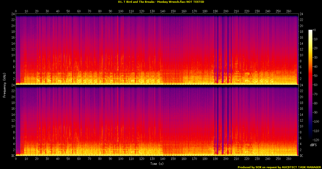Image resolution: width=322 pixels, height=169 pixels.
Task: Click the '-10' label on the color scale
Action: pos(315,39)
